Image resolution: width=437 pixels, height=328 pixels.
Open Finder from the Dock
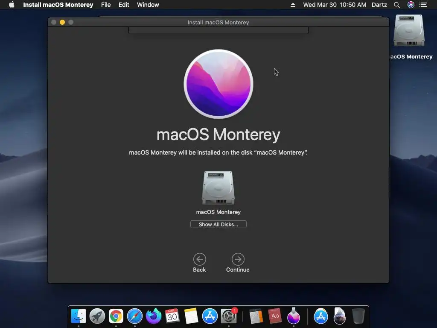click(x=79, y=316)
